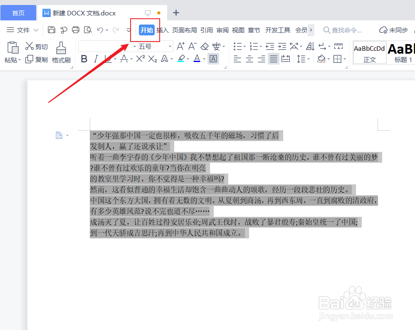Screen dimensions: 415x330
Task: Clear formatting with the eraser icon
Action: [205, 46]
